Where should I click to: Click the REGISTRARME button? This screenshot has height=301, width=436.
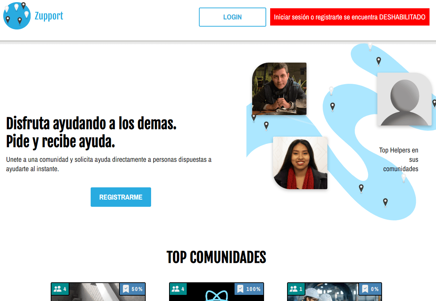pos(121,197)
